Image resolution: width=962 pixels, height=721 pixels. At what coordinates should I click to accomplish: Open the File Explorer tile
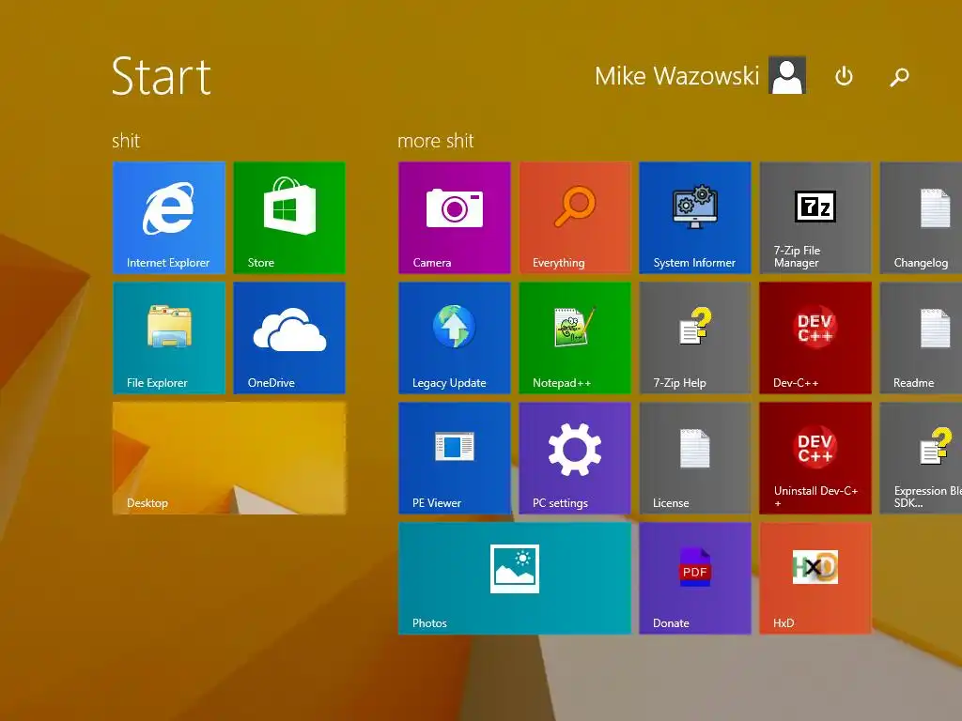coord(169,338)
